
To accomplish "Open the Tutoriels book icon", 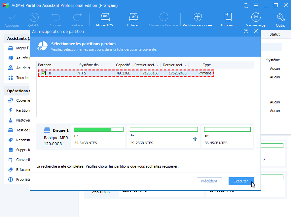I will click(228, 17).
